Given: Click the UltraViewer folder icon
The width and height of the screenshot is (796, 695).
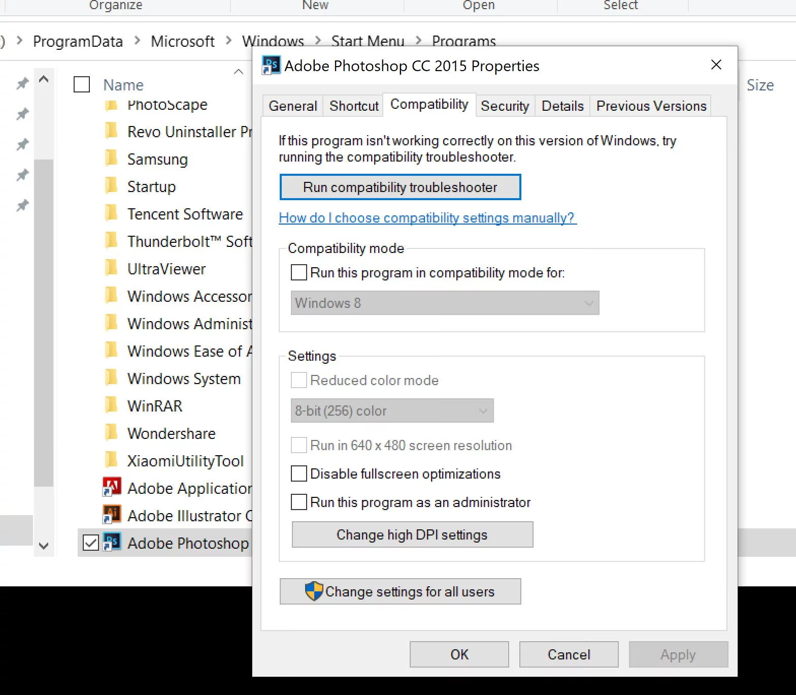Looking at the screenshot, I should (112, 268).
